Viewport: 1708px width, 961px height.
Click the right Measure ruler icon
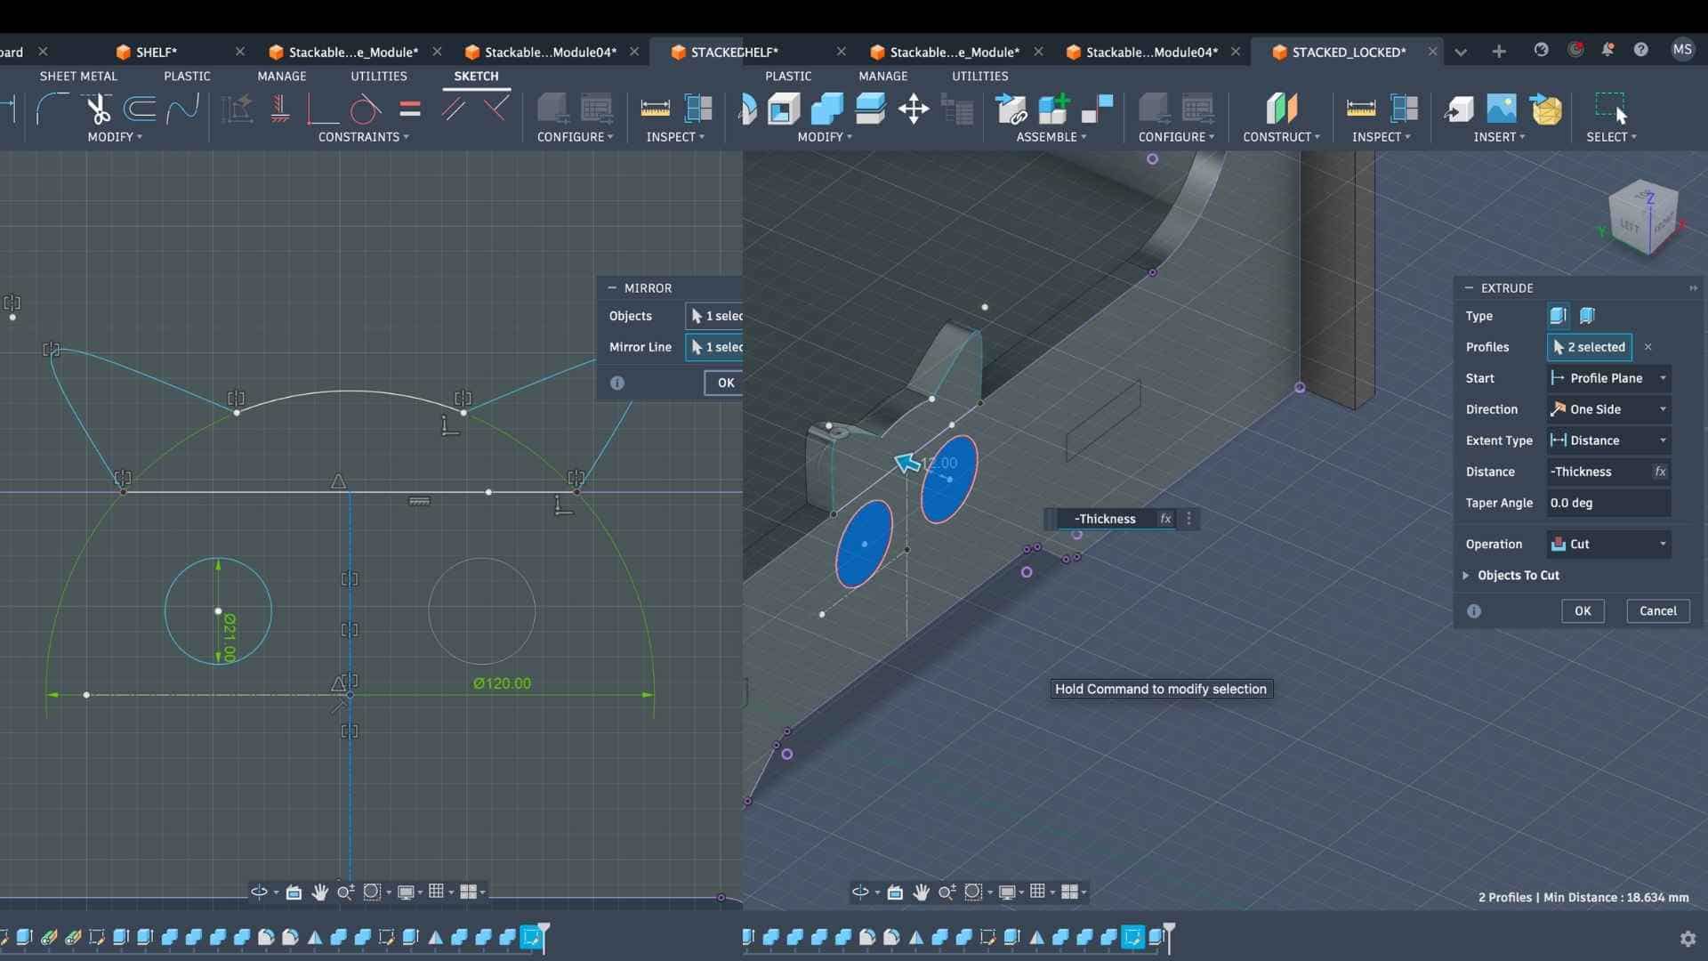tap(1360, 109)
